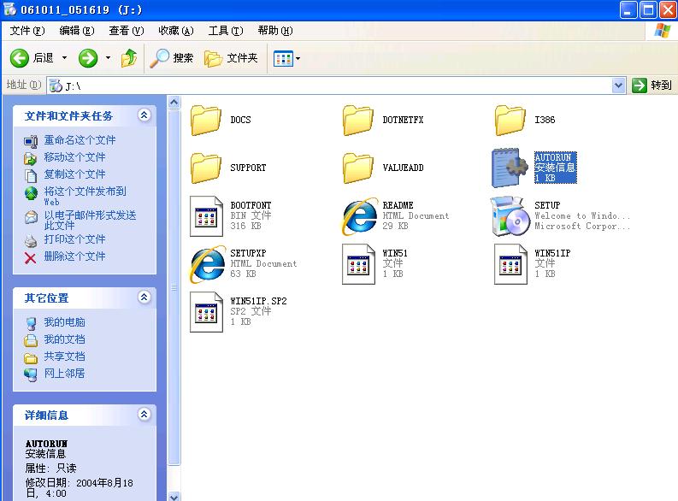
Task: Click the 搜索 toolbar label
Action: pos(183,58)
